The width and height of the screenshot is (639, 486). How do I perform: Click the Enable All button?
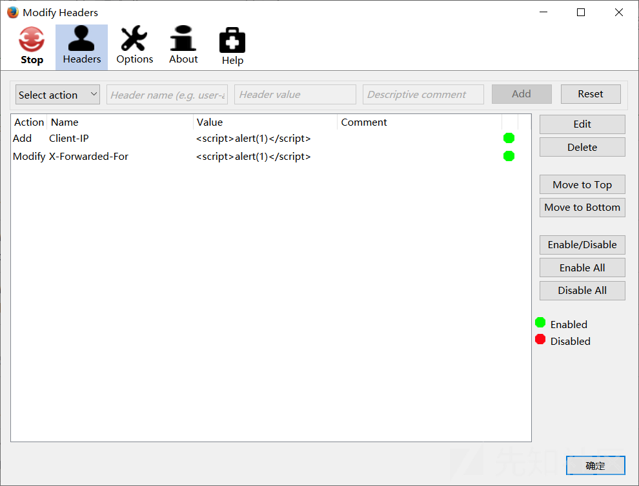click(582, 267)
